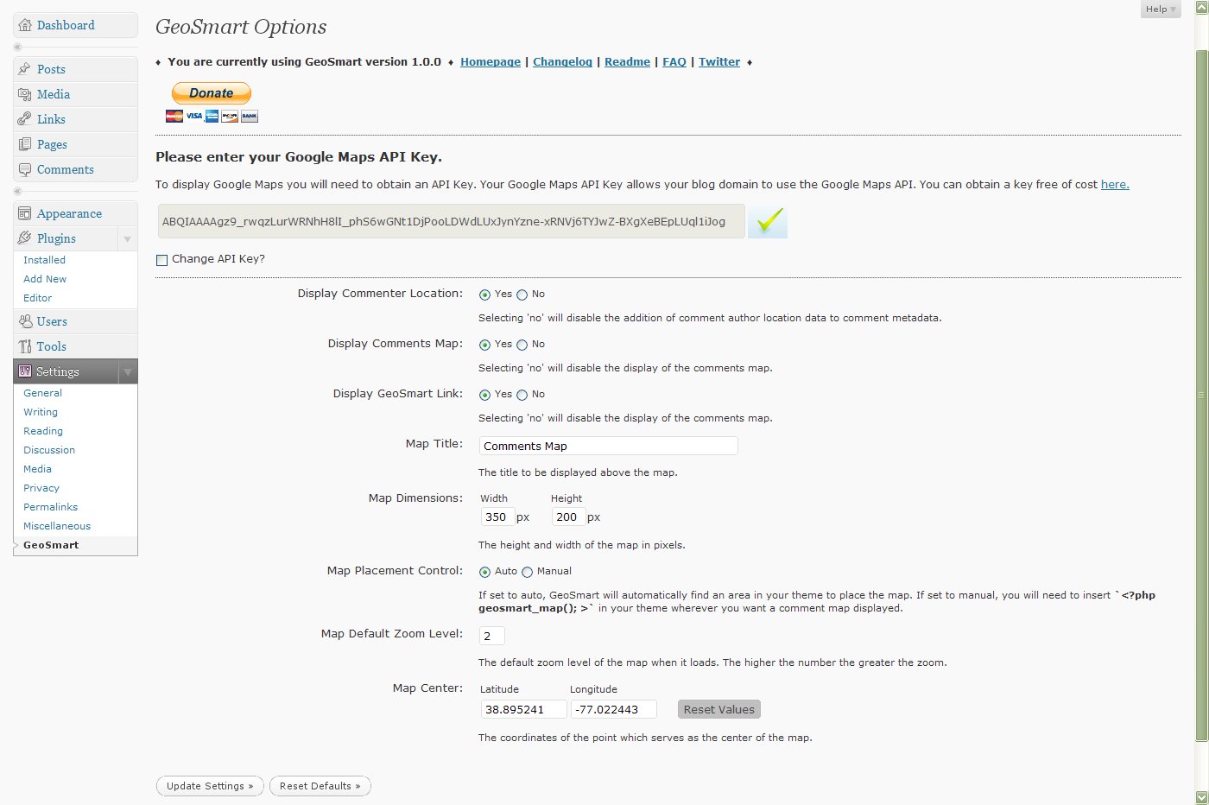The width and height of the screenshot is (1209, 805).
Task: Click the Appearance menu icon
Action: [25, 213]
